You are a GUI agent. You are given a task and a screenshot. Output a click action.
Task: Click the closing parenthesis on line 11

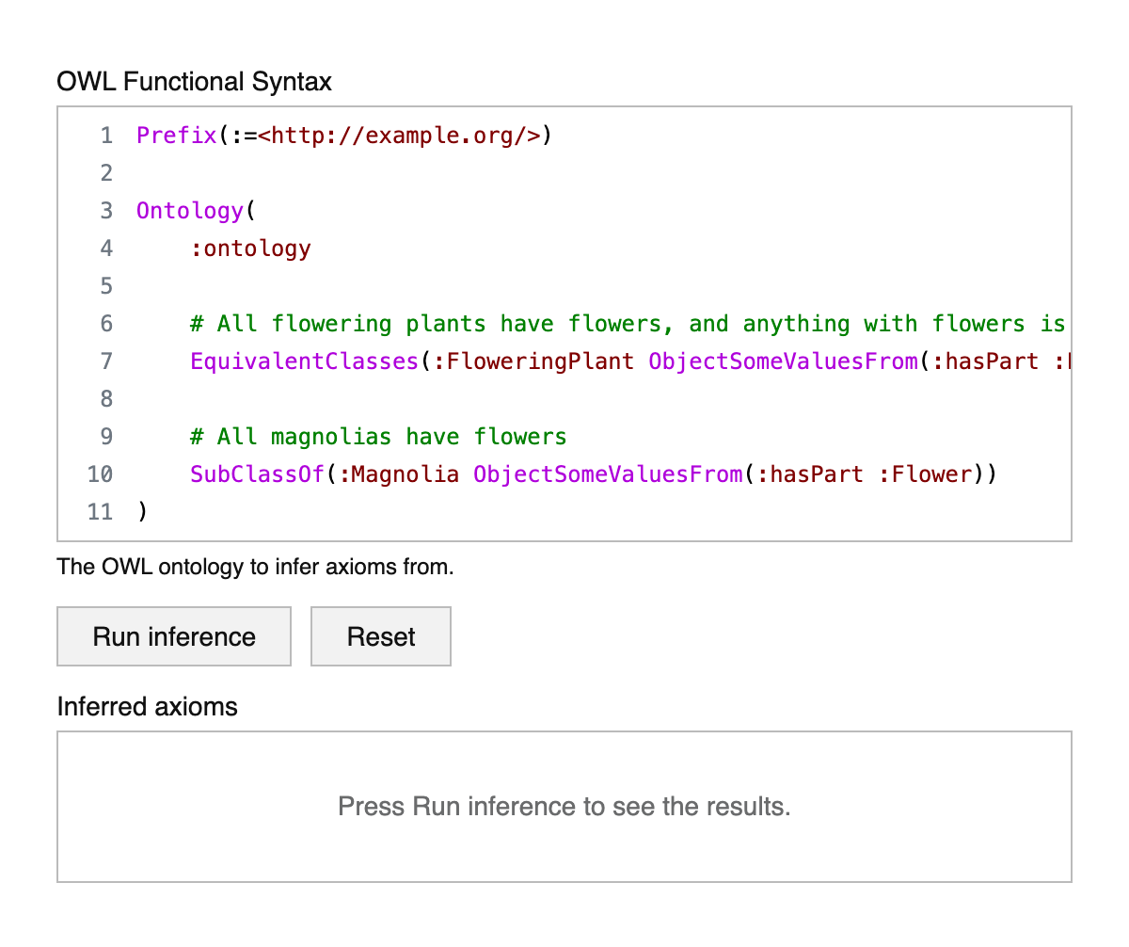pos(142,512)
